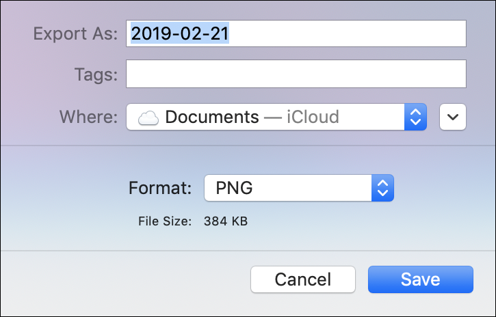The width and height of the screenshot is (496, 317).
Task: Click the PNG text in the Format popup
Action: pos(234,188)
